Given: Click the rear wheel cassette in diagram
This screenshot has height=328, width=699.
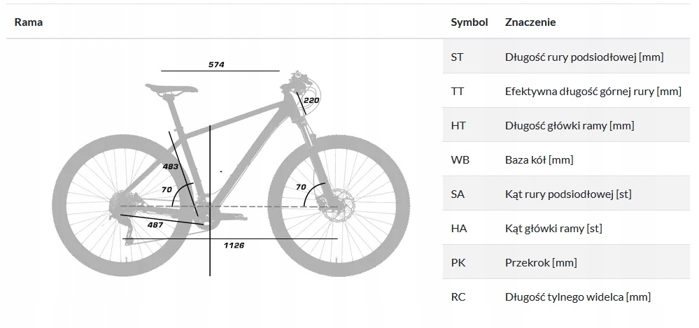Looking at the screenshot, I should click(x=120, y=207).
